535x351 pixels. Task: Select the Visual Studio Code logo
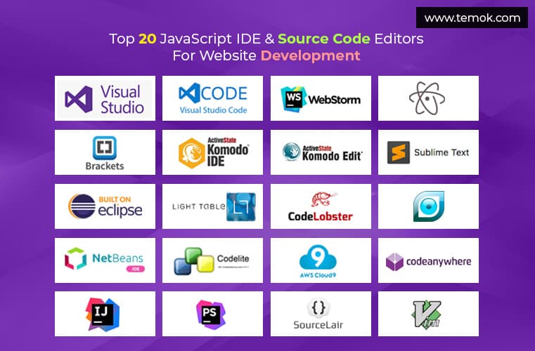click(212, 98)
